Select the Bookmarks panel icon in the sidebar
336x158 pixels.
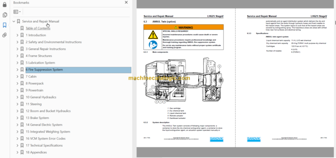tap(4, 25)
